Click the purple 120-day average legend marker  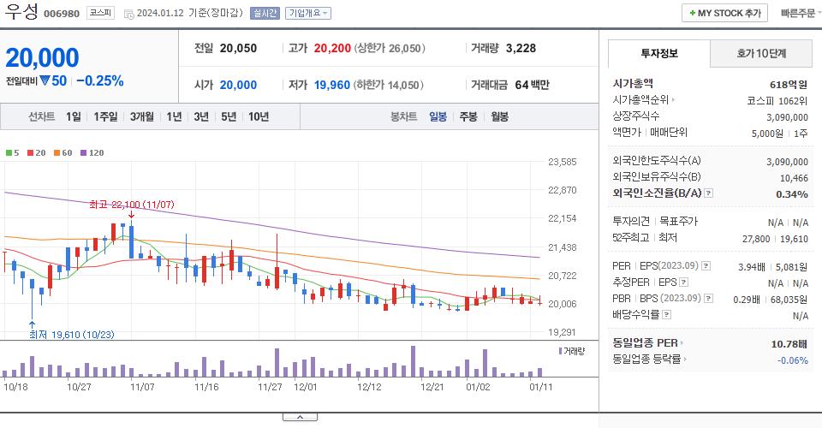83,153
